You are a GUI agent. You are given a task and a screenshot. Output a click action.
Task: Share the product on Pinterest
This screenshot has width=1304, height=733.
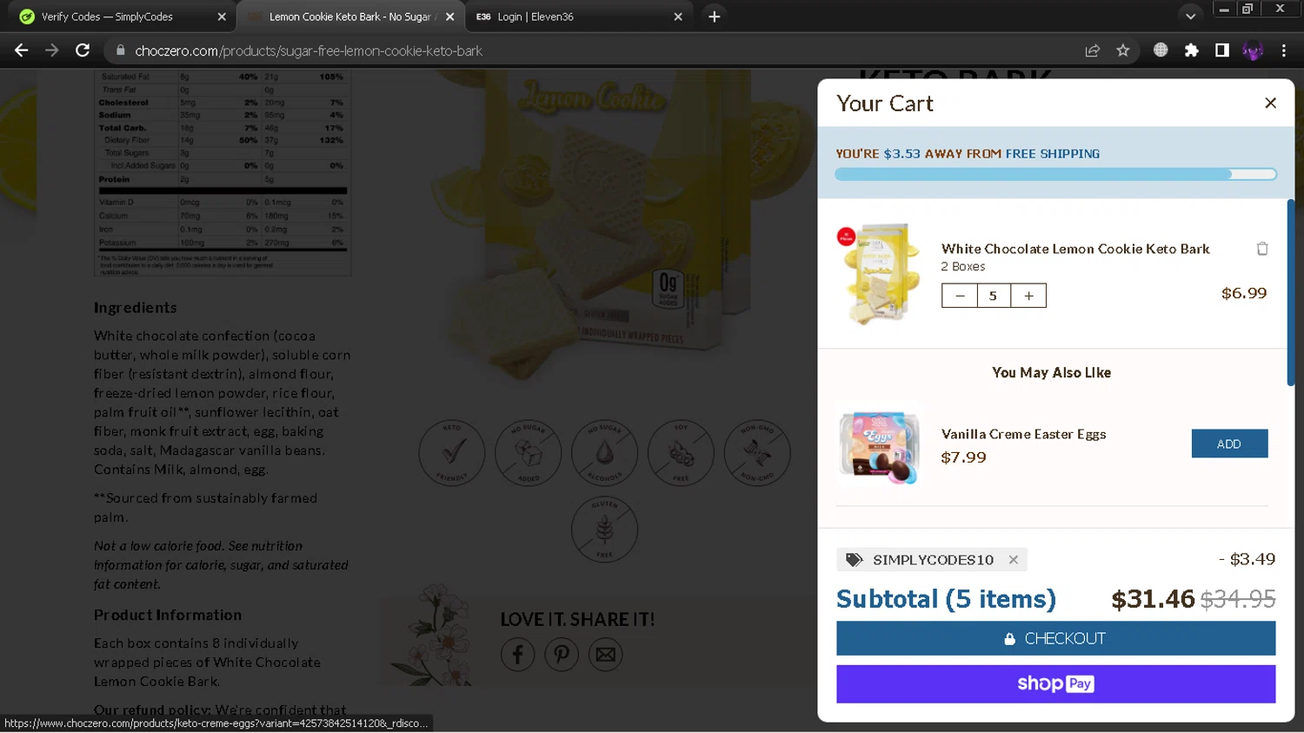[x=562, y=654]
